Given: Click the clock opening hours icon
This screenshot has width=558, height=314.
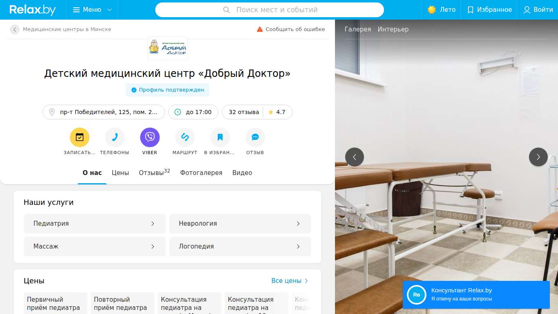Looking at the screenshot, I should point(178,112).
